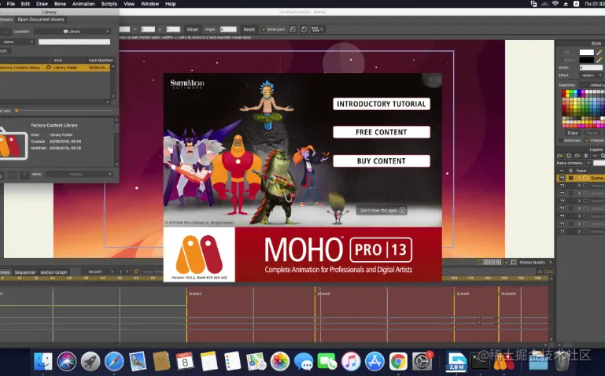This screenshot has width=605, height=376.
Task: Open Calendar icon in the Dock
Action: 185,362
